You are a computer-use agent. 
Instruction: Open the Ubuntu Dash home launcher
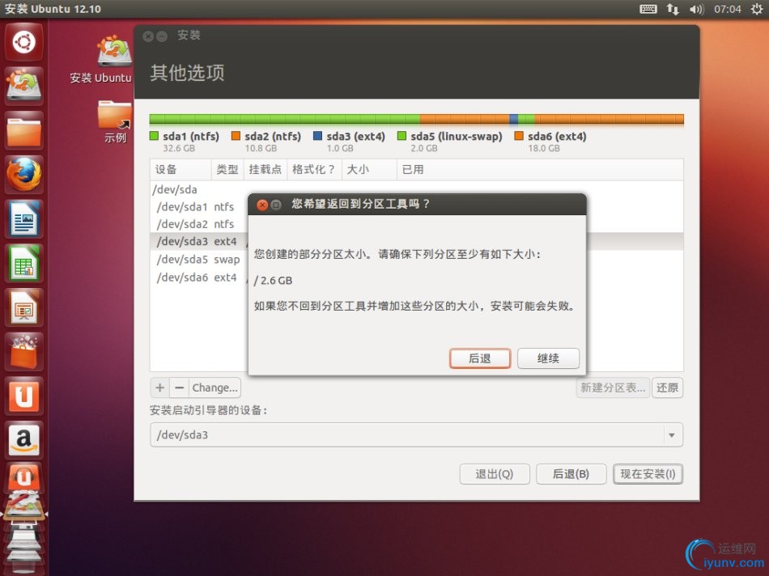pyautogui.click(x=23, y=42)
